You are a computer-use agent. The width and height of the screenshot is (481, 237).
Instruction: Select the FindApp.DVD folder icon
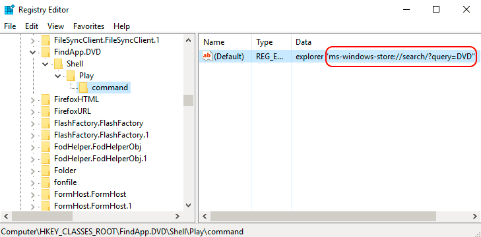coord(46,52)
